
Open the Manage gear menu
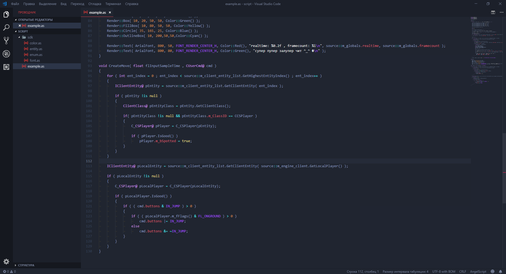6,262
